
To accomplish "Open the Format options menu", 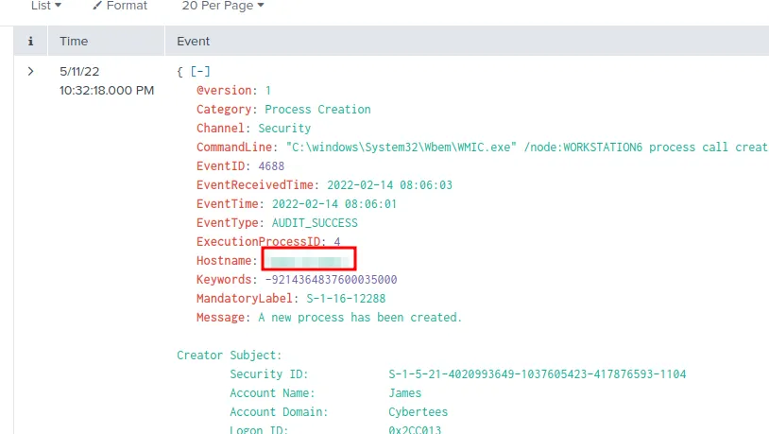I will 120,6.
